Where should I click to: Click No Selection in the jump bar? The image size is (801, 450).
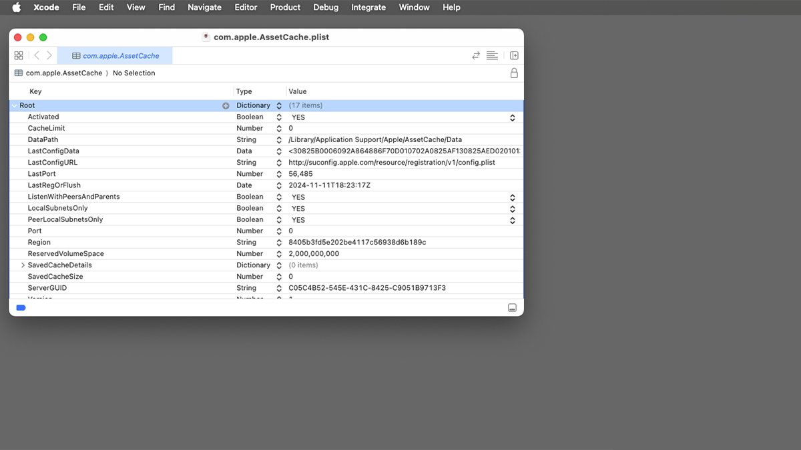tap(134, 73)
